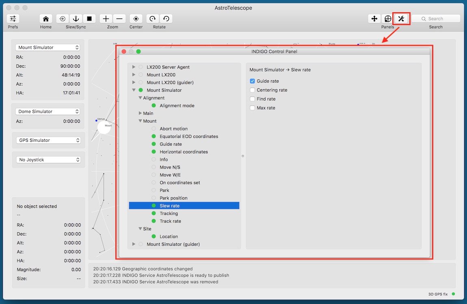The height and width of the screenshot is (304, 467).
Task: Select the Park tree item
Action: (164, 191)
